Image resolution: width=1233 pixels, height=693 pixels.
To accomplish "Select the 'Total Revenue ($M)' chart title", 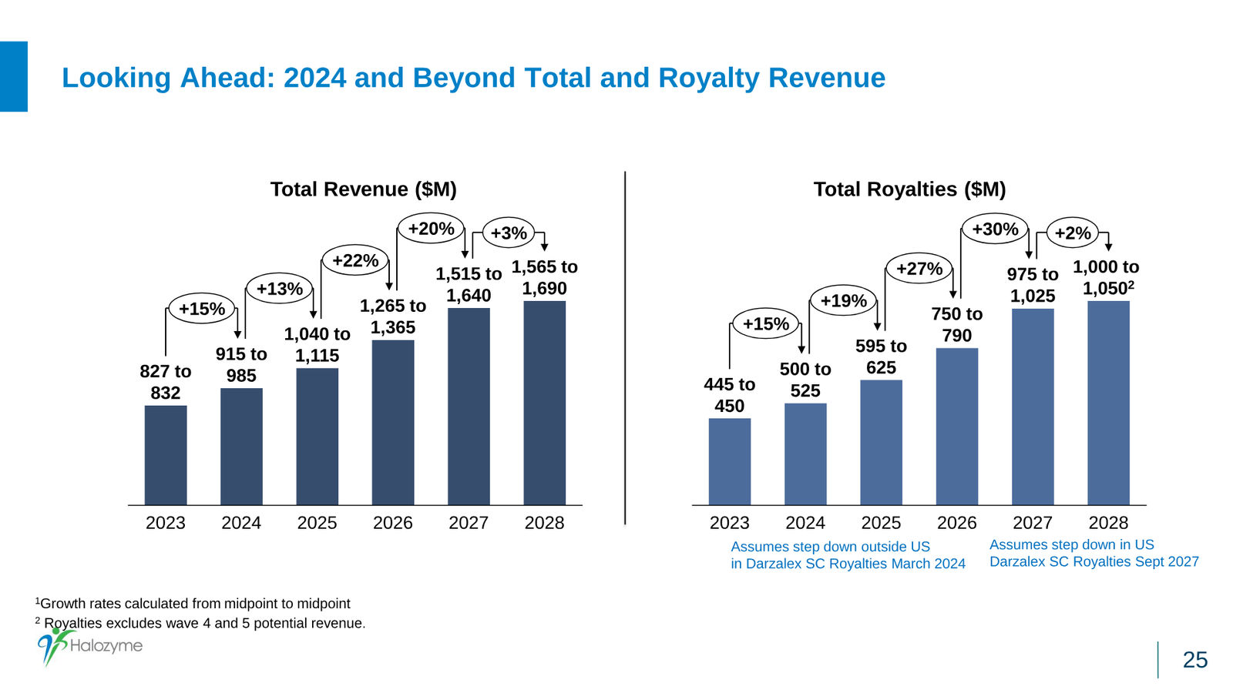I will coord(363,189).
